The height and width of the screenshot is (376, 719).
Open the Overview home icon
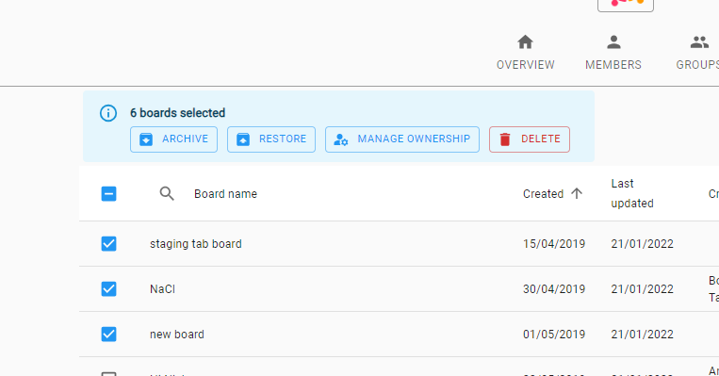pos(525,42)
